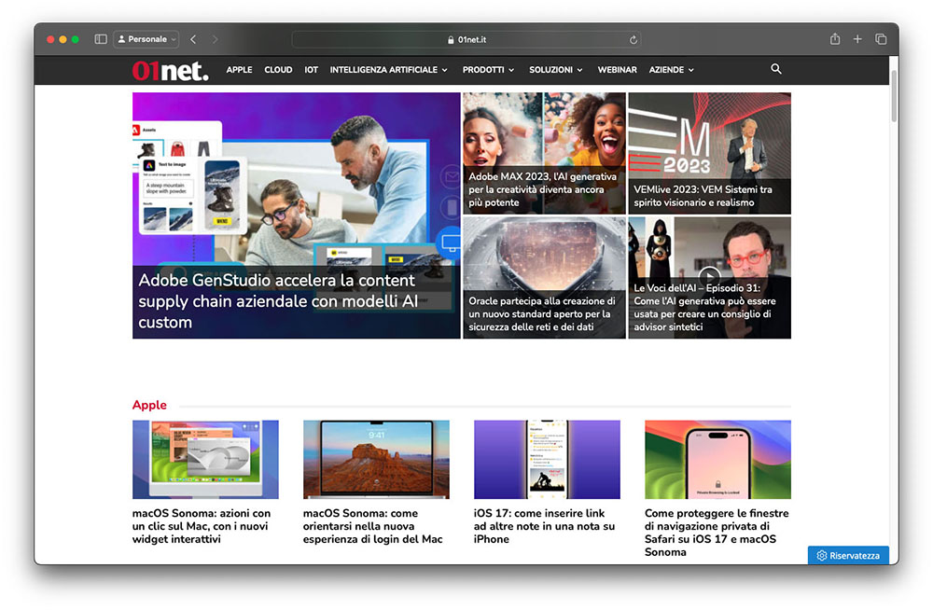Click the search magnifier icon in site header
Screen dimensions: 933x610
click(776, 69)
